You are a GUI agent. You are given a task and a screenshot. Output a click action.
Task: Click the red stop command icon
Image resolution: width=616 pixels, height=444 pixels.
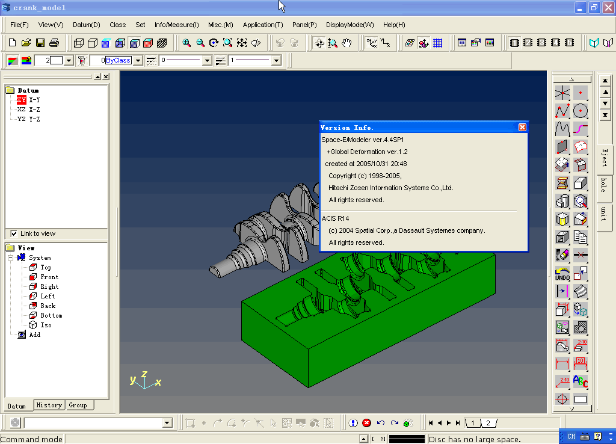point(366,423)
